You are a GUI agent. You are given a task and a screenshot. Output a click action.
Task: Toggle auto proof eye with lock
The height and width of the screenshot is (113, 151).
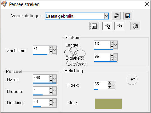point(107,26)
